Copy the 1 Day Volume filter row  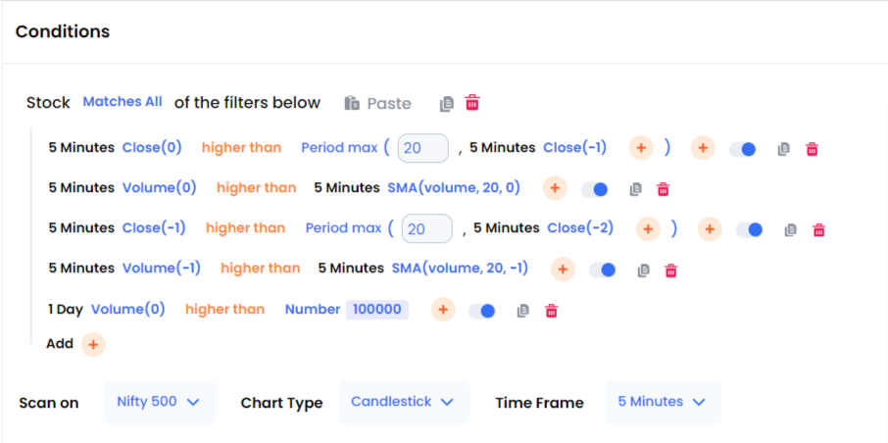click(x=523, y=311)
